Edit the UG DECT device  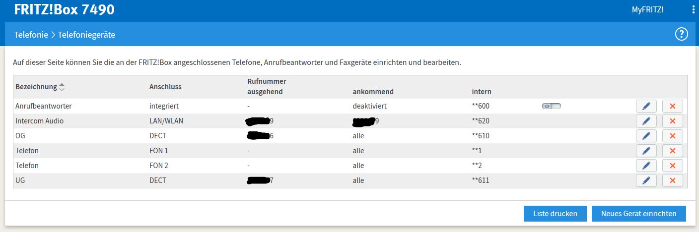[646, 180]
